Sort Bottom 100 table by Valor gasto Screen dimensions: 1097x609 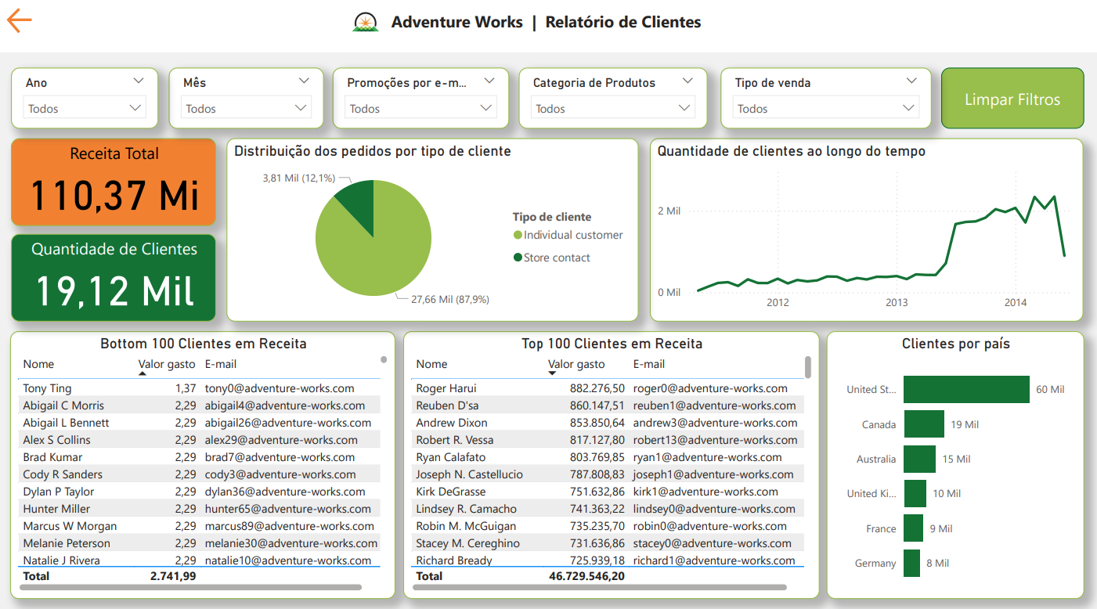point(167,364)
